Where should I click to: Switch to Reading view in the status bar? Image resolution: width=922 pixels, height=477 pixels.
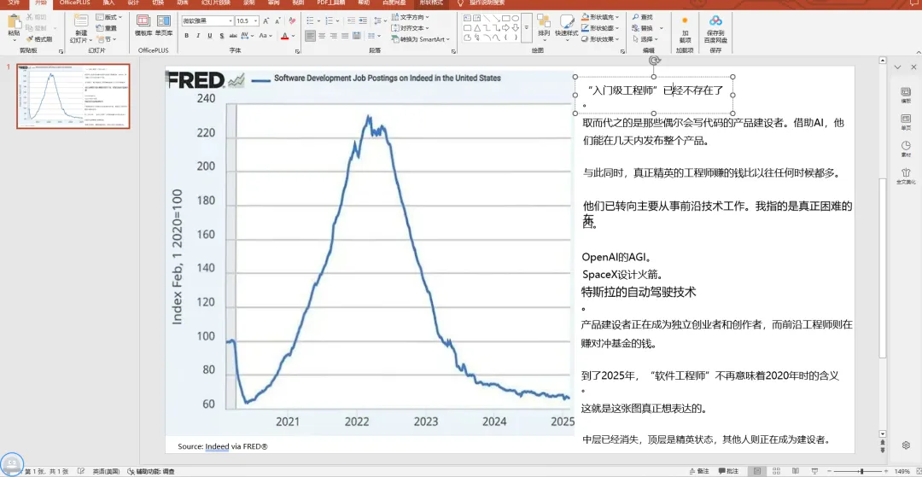pyautogui.click(x=796, y=471)
